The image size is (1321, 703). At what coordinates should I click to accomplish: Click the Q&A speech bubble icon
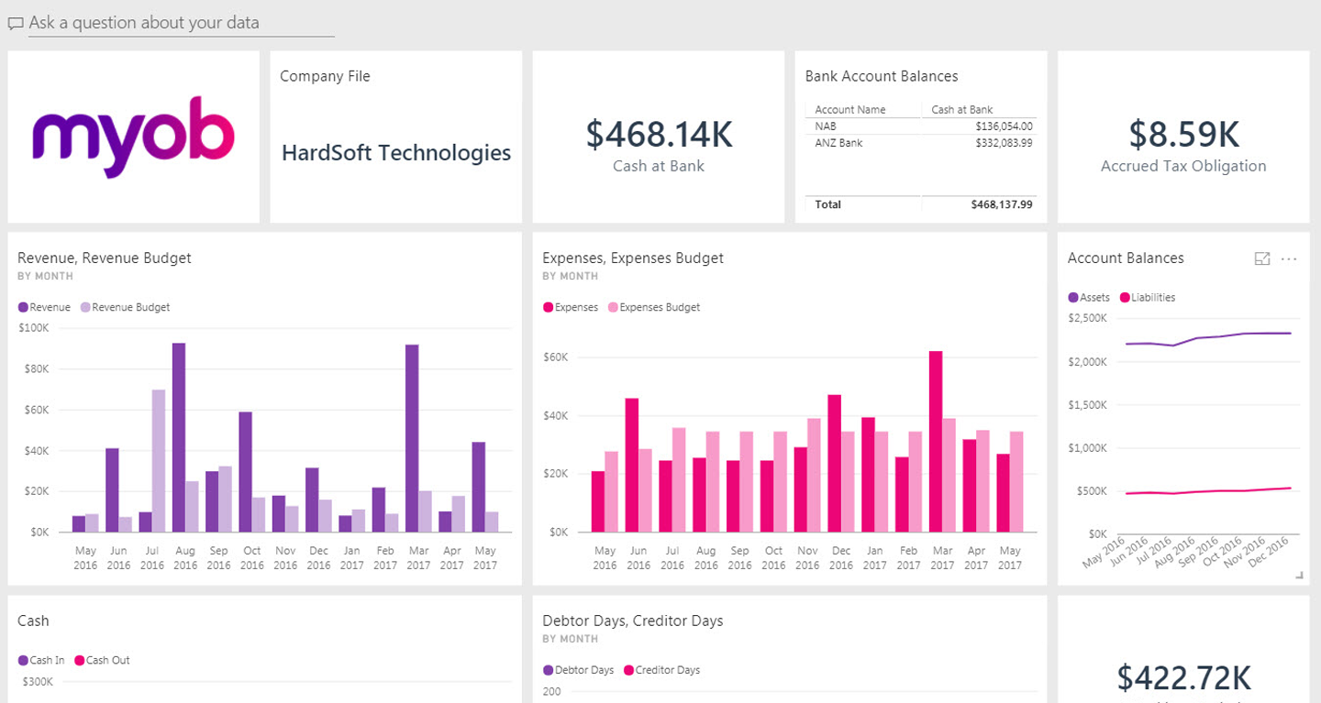15,24
